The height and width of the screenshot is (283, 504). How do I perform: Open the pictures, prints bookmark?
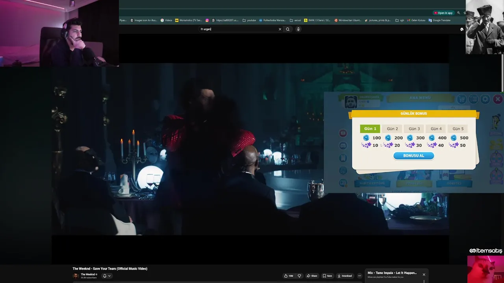coord(378,20)
